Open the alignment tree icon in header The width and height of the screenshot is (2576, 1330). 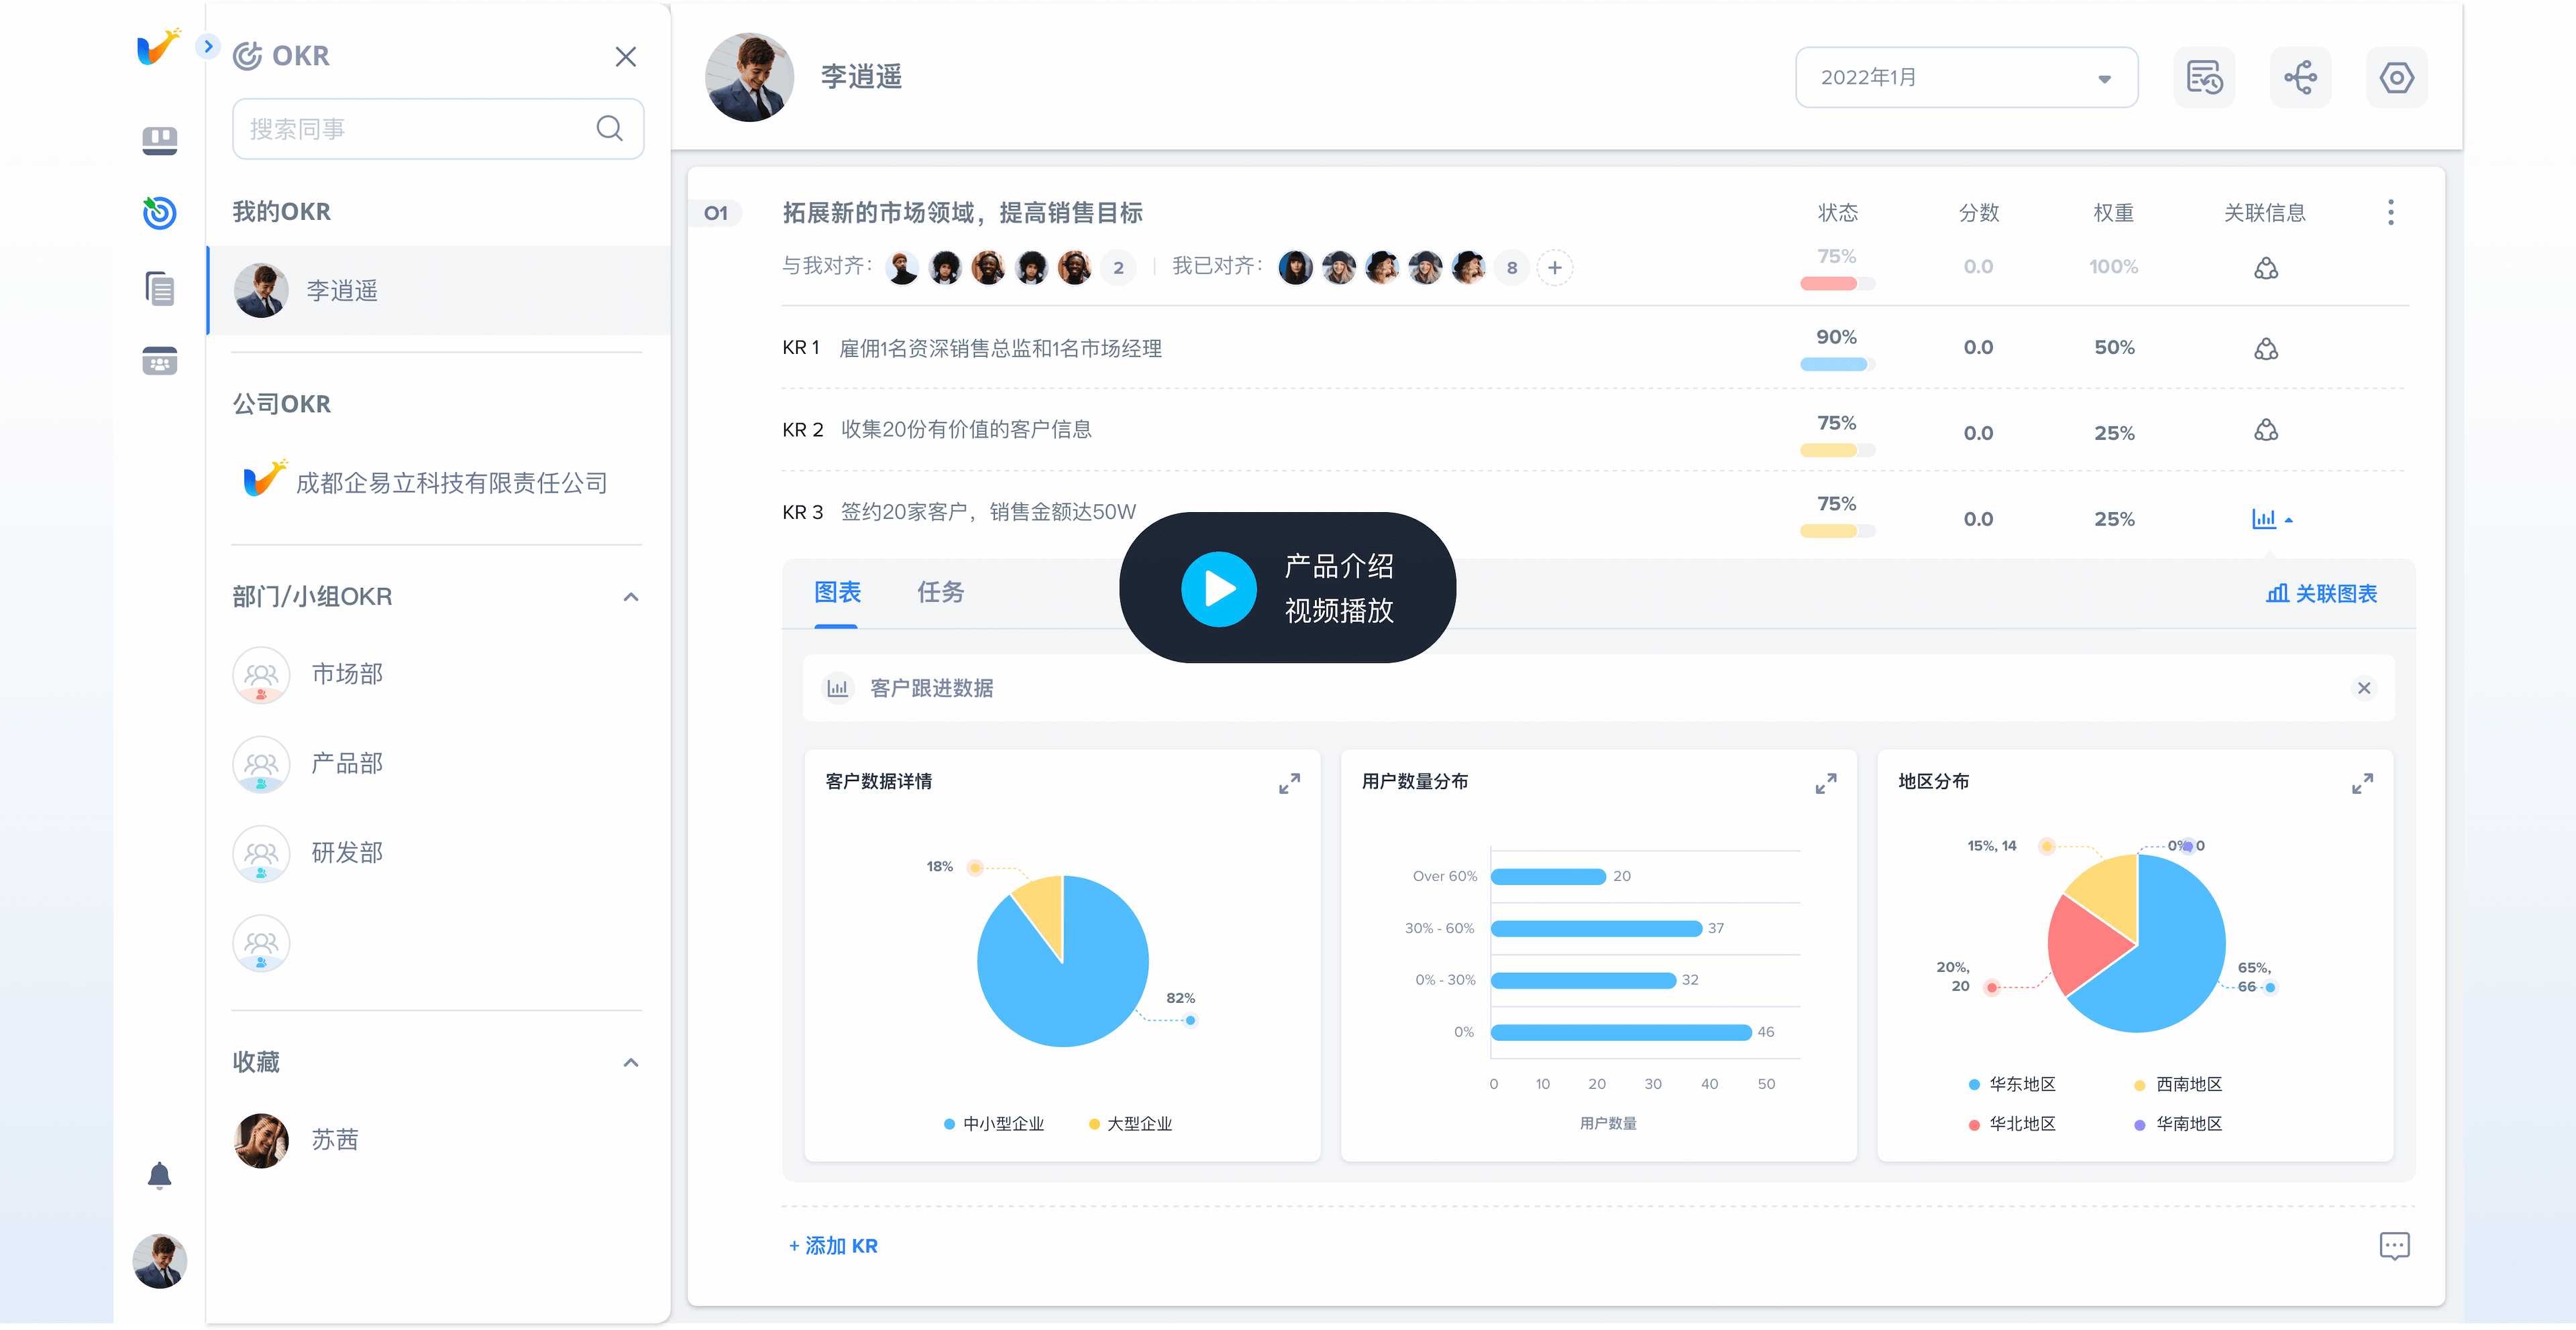(x=2300, y=78)
